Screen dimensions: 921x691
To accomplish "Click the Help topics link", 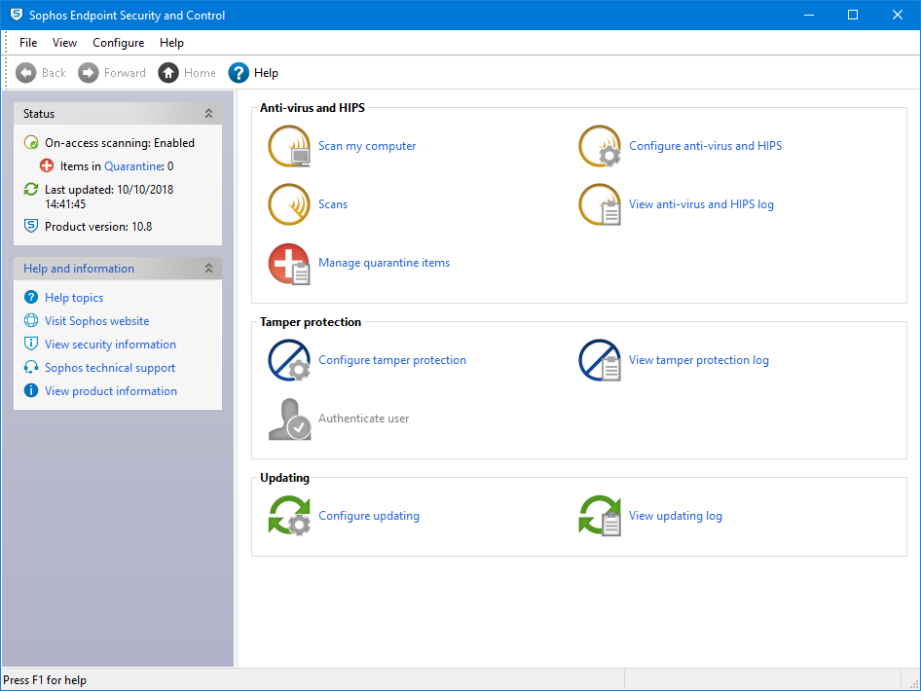I will click(x=74, y=298).
